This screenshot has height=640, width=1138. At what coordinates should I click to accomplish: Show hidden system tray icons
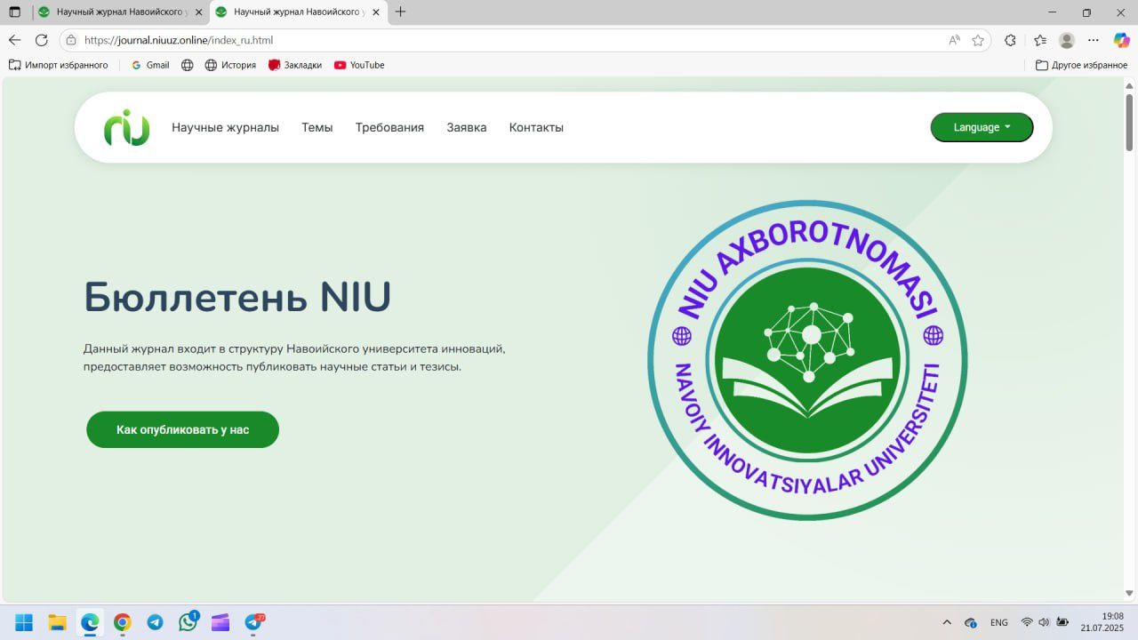click(947, 622)
